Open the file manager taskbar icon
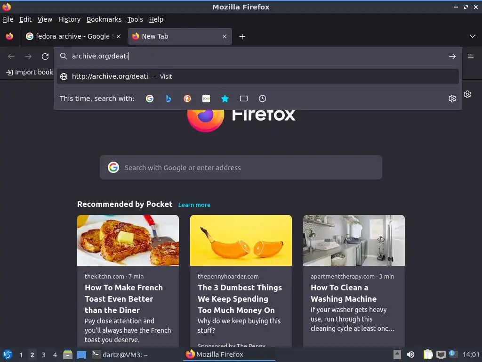This screenshot has width=482, height=362. 68,354
